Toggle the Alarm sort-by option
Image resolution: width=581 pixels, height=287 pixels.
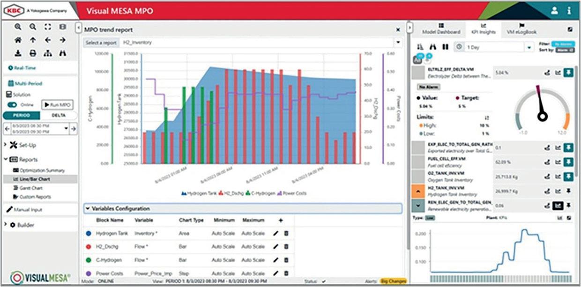click(x=565, y=49)
